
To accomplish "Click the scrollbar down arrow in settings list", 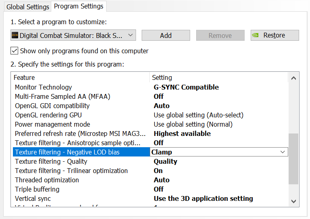I will point(293,201).
